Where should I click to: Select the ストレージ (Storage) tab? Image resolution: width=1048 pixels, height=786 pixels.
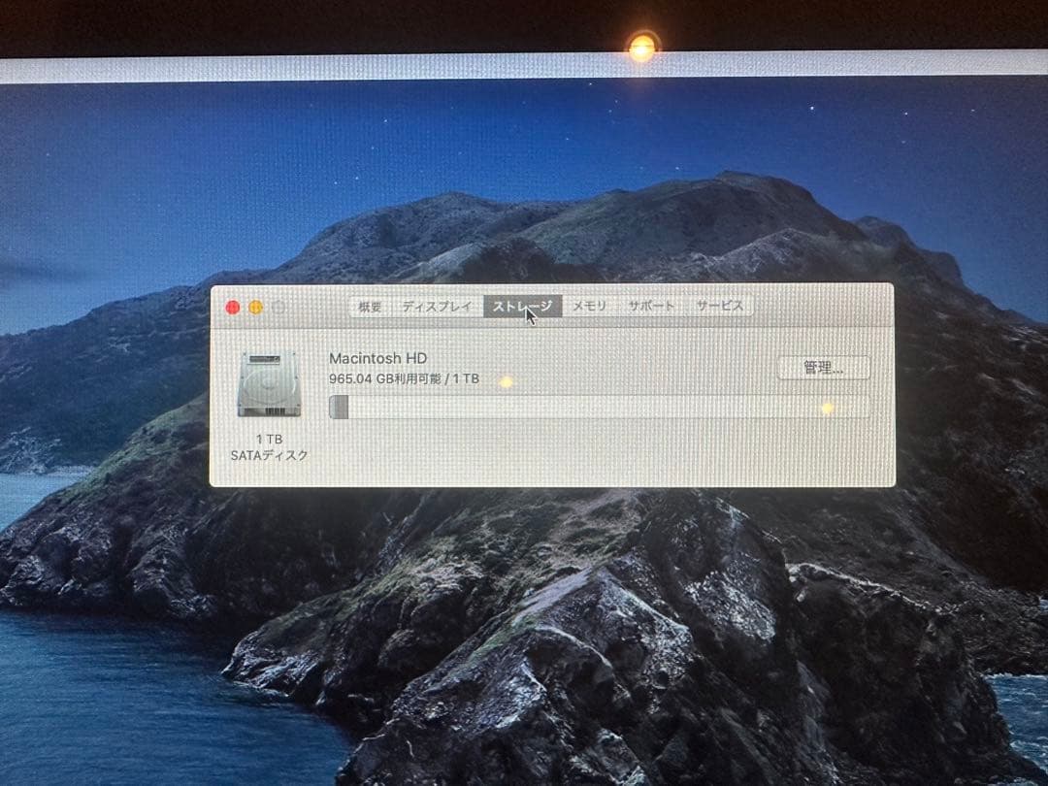pyautogui.click(x=522, y=306)
